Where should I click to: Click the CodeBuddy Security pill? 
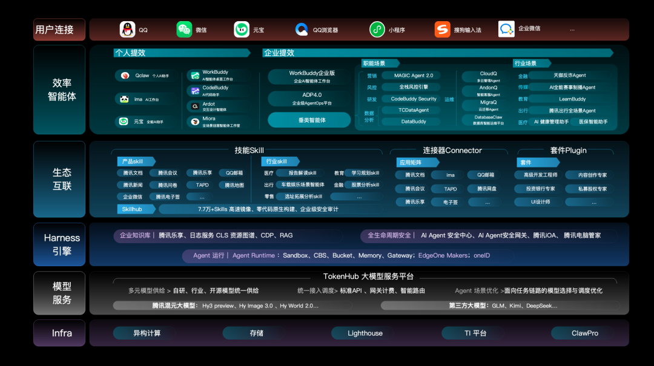click(411, 99)
